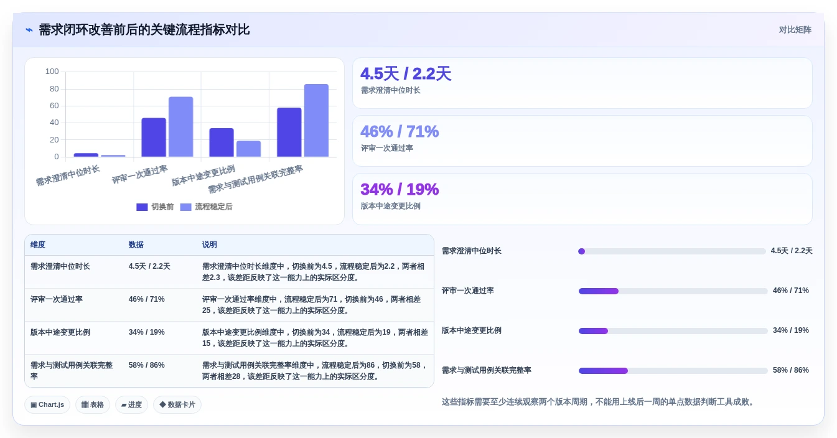
Task: Click the explanation text mentioning 两者相差15
Action: click(315, 338)
